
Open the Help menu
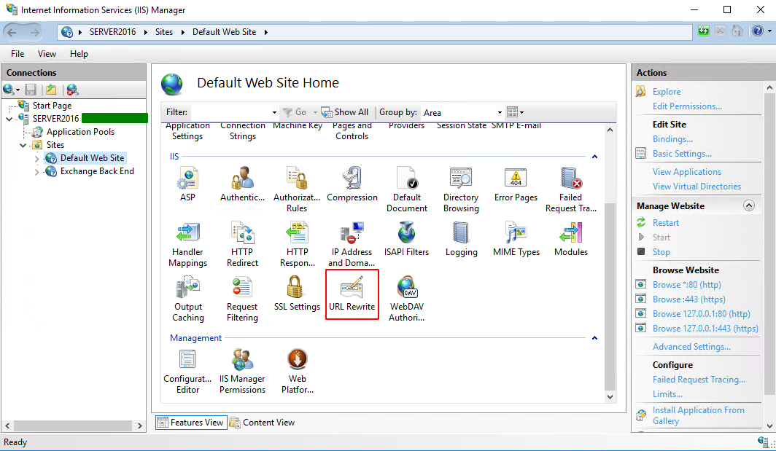[x=79, y=53]
